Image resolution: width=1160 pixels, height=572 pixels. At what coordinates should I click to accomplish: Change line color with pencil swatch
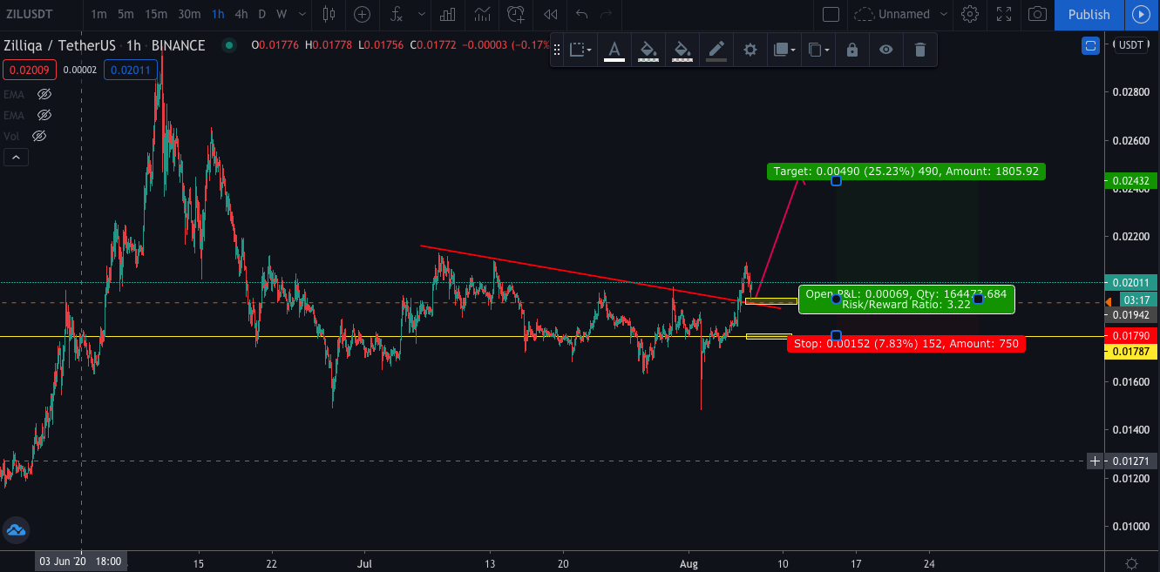(x=716, y=50)
